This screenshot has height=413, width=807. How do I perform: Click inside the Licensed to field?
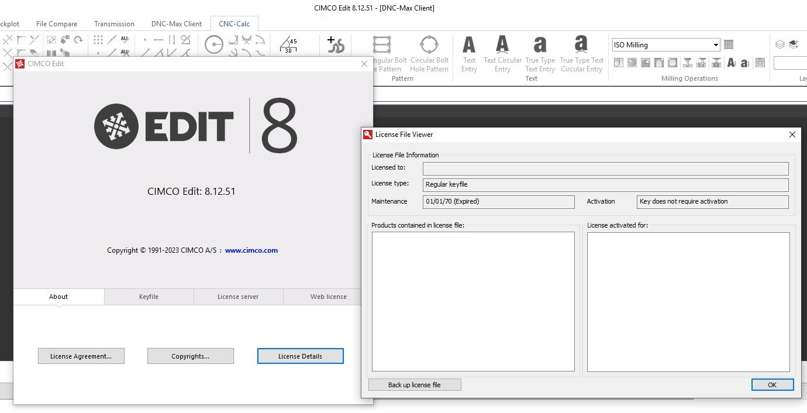click(605, 168)
